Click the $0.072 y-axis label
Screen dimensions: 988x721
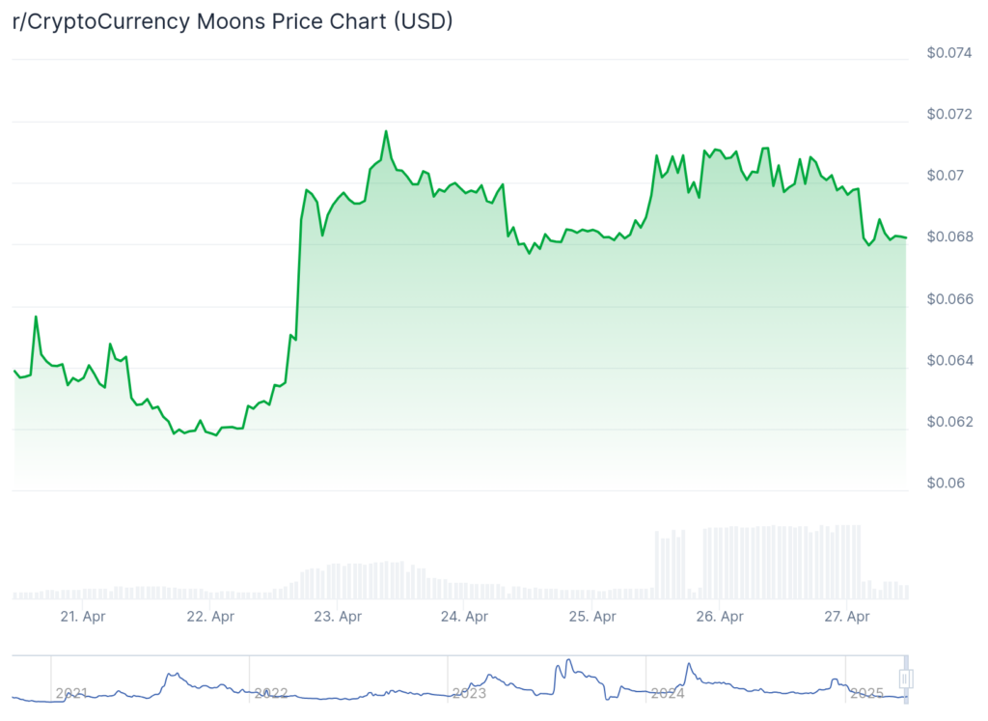tap(949, 115)
